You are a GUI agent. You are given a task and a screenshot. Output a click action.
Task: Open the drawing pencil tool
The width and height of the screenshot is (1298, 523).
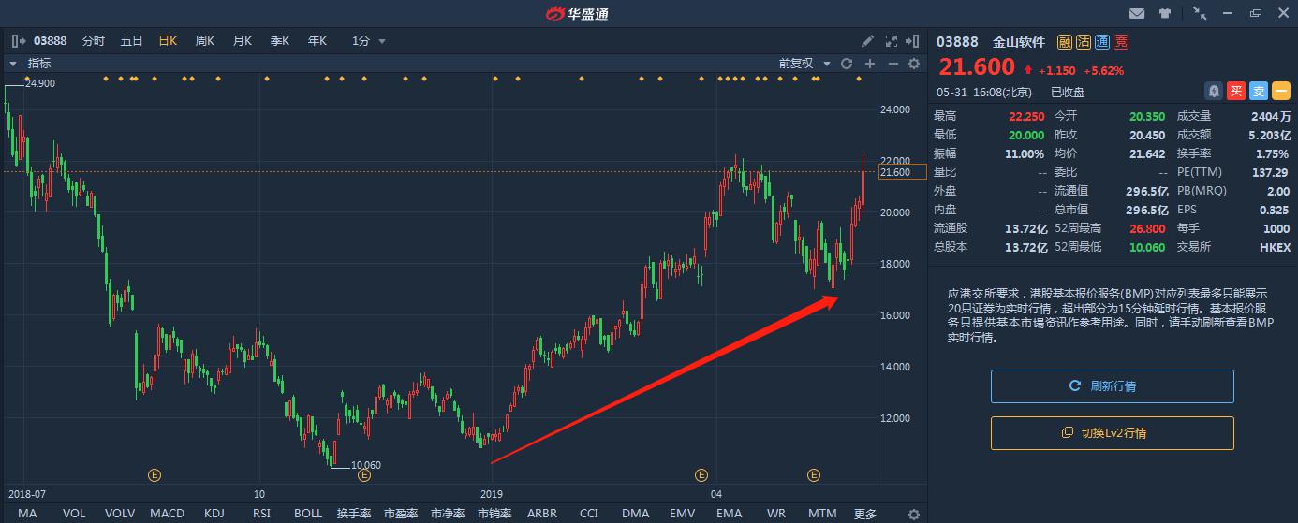tap(868, 41)
